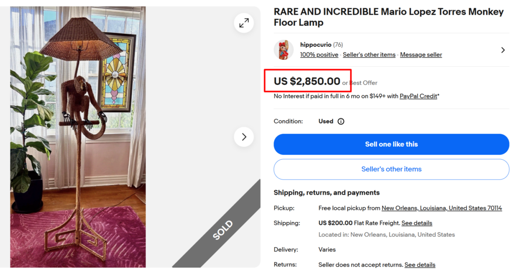Open the PayPal Credit link
Screen dimensions: 511x274
tap(418, 96)
